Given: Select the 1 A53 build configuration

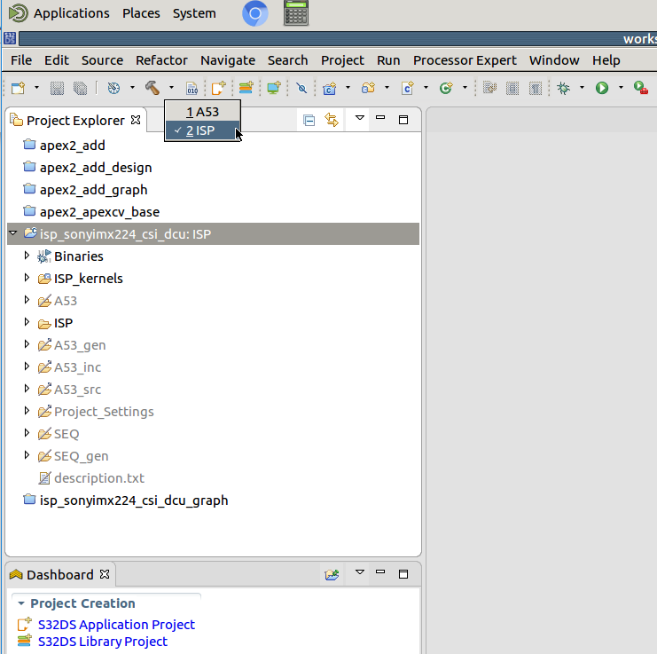Looking at the screenshot, I should [202, 112].
